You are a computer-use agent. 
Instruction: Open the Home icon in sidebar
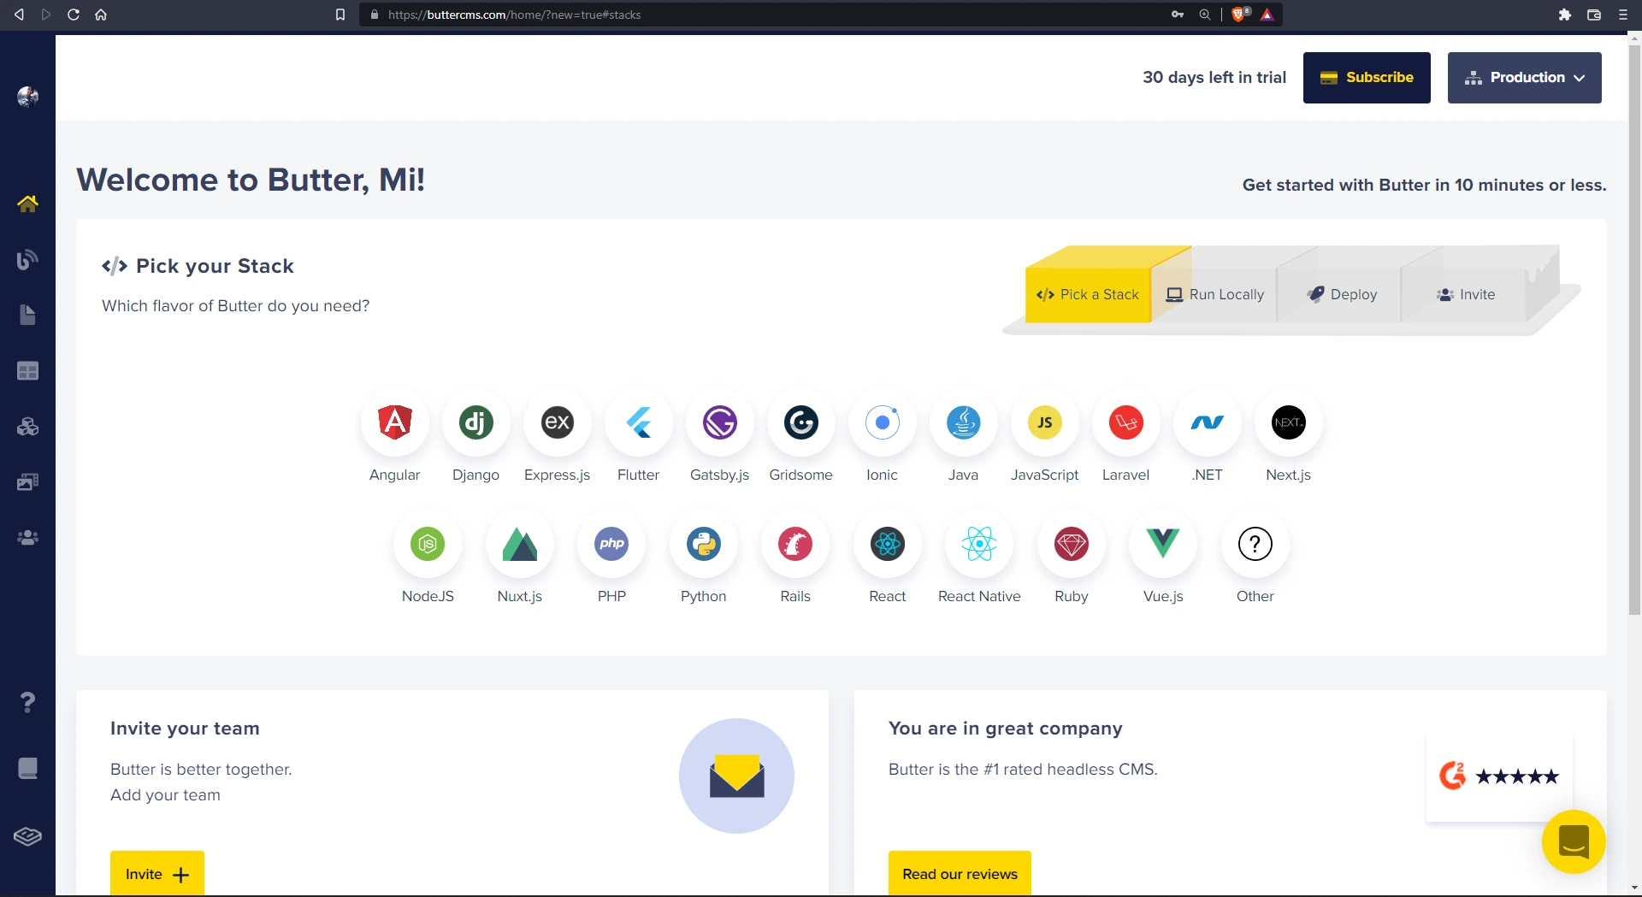[x=27, y=204]
